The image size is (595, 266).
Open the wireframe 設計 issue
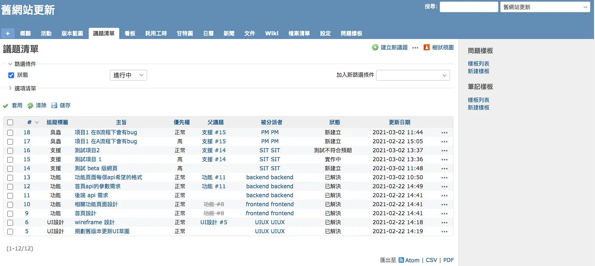pyautogui.click(x=95, y=222)
